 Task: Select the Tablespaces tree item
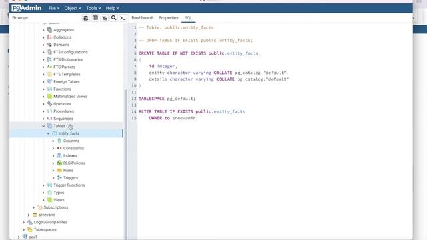[x=45, y=229]
